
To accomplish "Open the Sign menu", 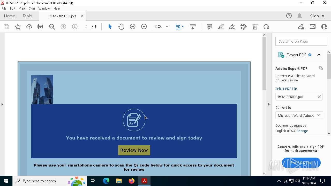I will tap(32, 9).
